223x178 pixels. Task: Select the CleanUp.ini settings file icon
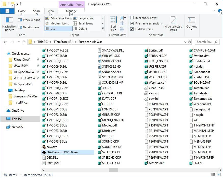[146, 88]
